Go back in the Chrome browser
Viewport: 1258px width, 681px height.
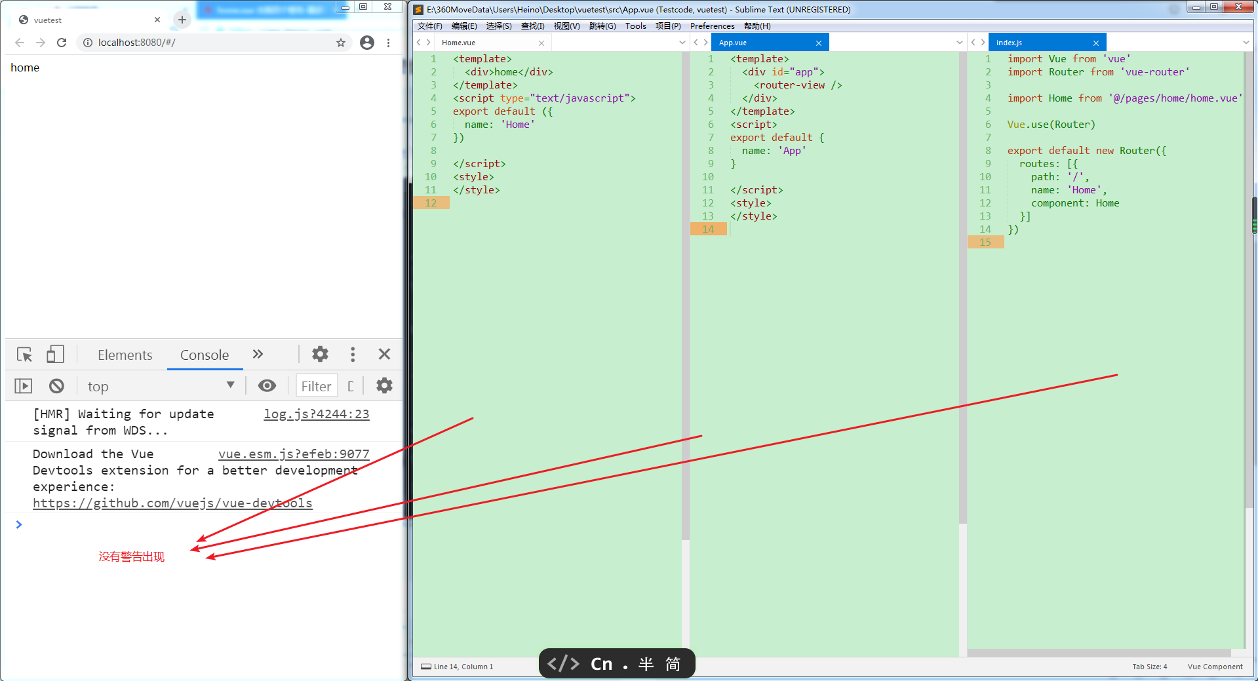20,43
